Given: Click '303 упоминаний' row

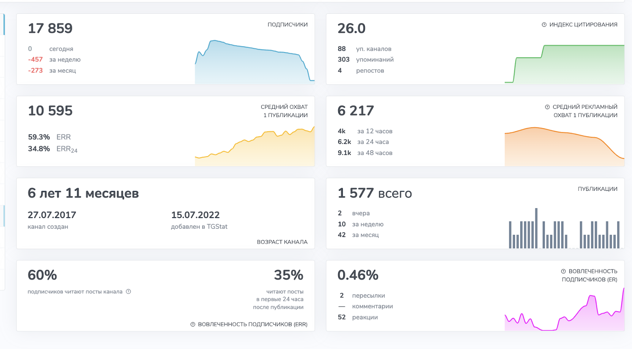Looking at the screenshot, I should pos(366,60).
